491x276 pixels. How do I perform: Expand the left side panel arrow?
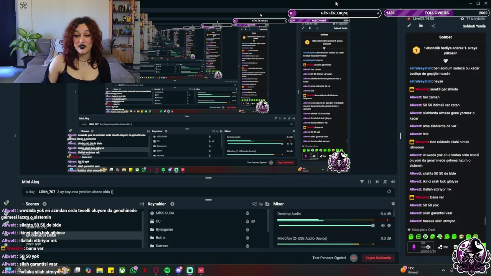(15, 135)
